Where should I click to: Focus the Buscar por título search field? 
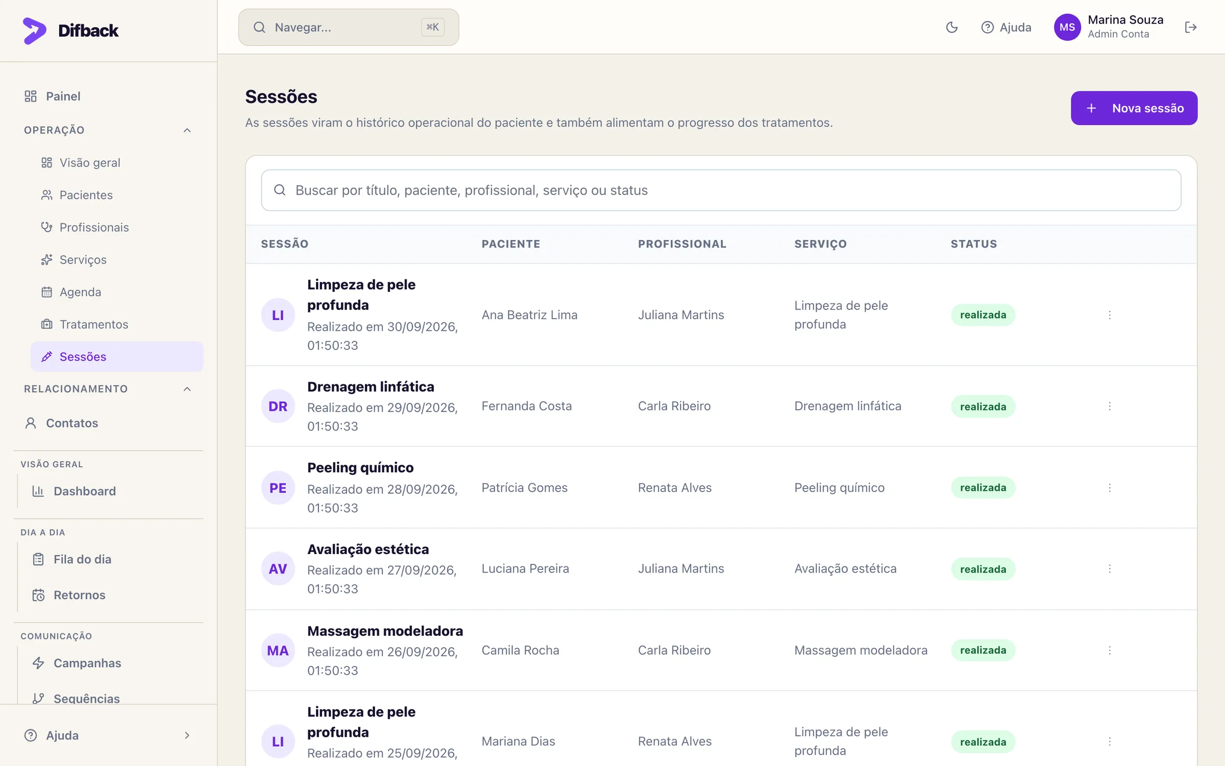point(721,190)
